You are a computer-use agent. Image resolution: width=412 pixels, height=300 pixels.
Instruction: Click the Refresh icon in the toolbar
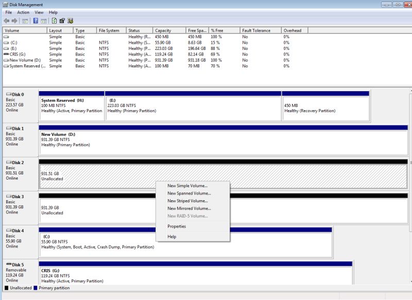[54, 21]
